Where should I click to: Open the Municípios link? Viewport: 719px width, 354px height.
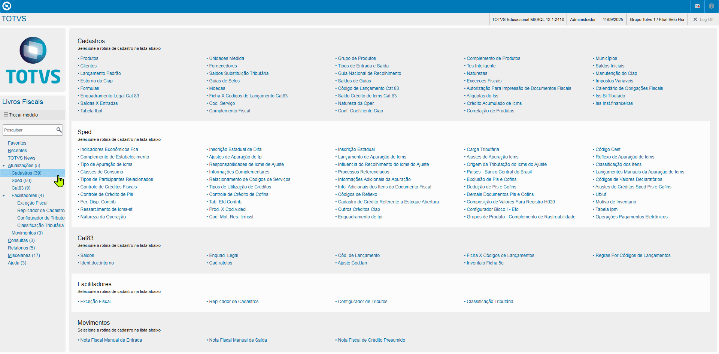(x=606, y=58)
